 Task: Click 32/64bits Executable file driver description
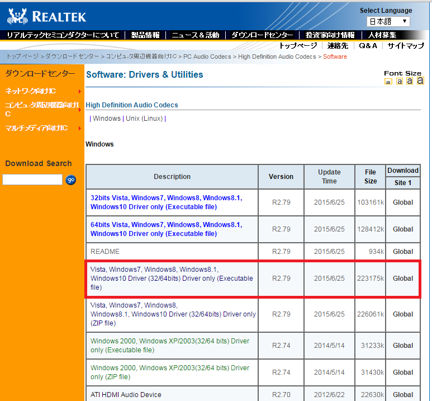(172, 279)
